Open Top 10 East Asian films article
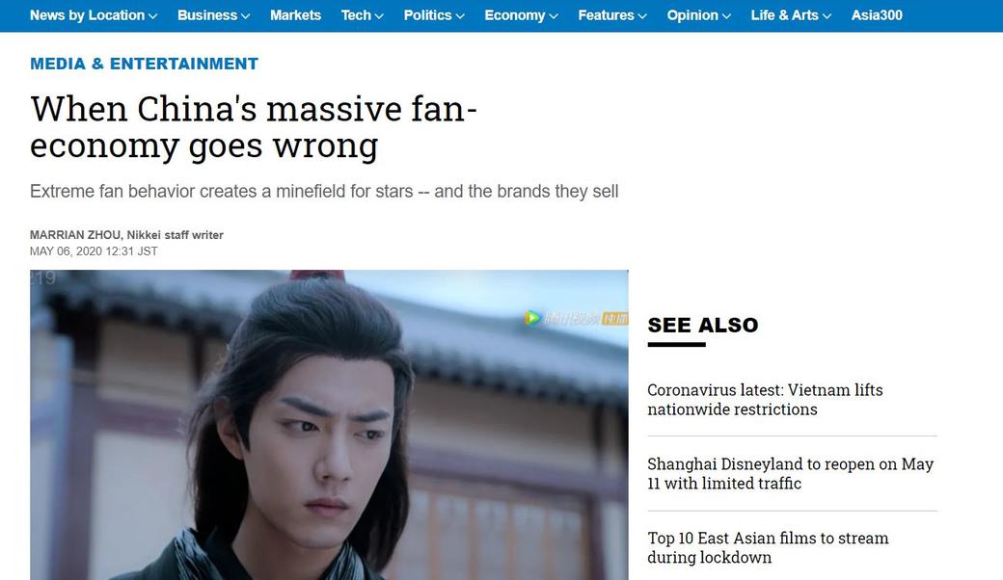This screenshot has width=1003, height=580. tap(768, 547)
